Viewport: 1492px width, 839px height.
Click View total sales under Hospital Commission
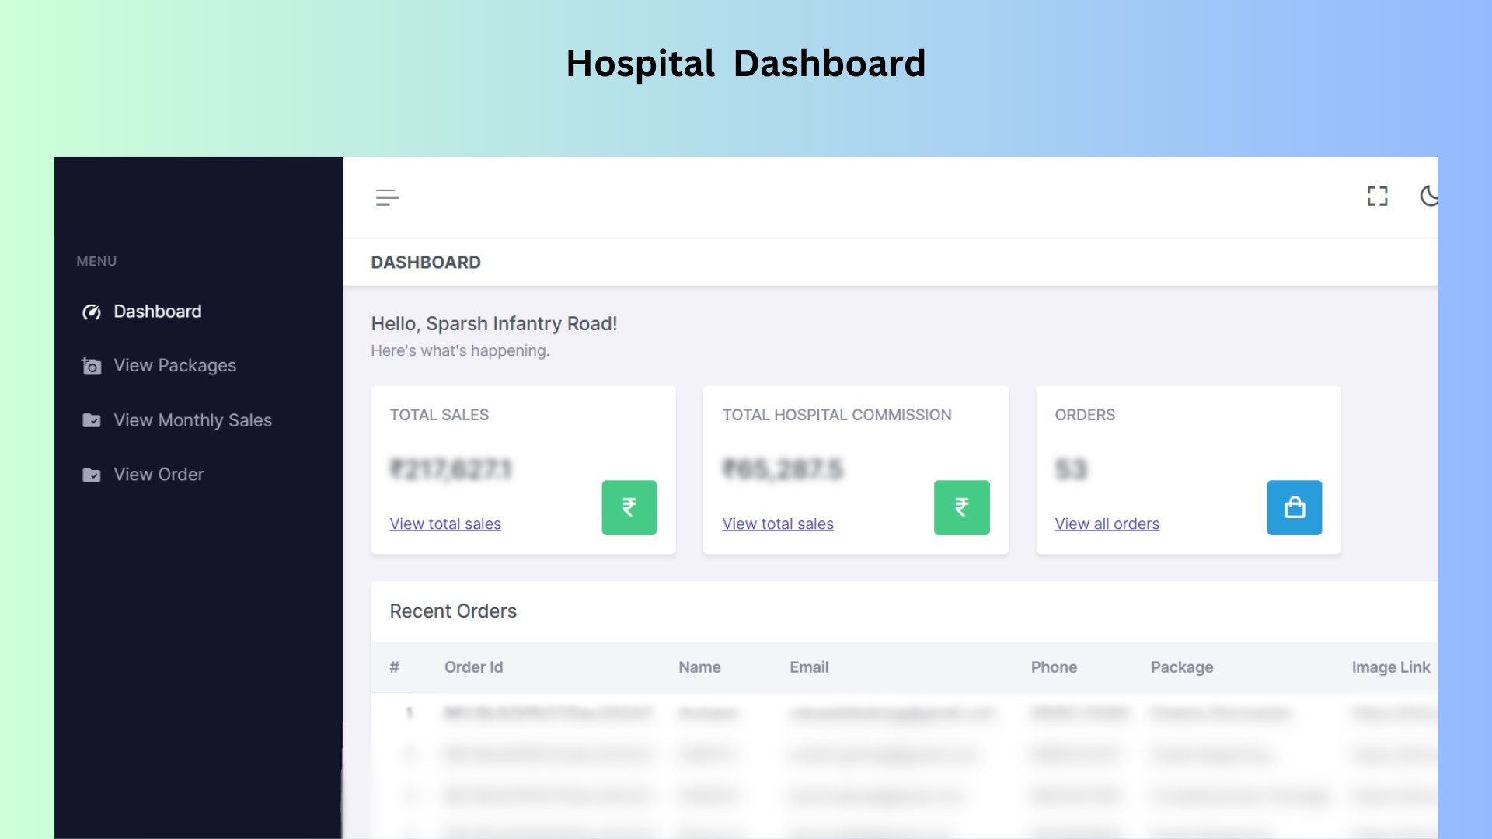(x=777, y=524)
